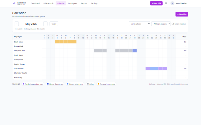The height and width of the screenshot is (125, 201).
Task: Click the Days column header
Action: pyautogui.click(x=184, y=37)
